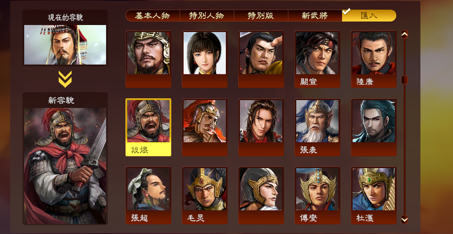
Task: Switch to the 特別版 tab
Action: [x=261, y=15]
